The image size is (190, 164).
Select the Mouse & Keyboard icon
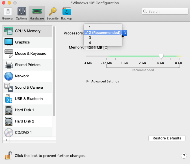pos(9,53)
